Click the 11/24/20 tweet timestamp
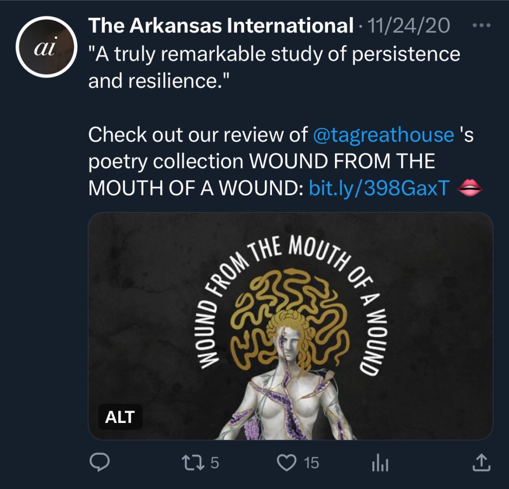 point(409,25)
